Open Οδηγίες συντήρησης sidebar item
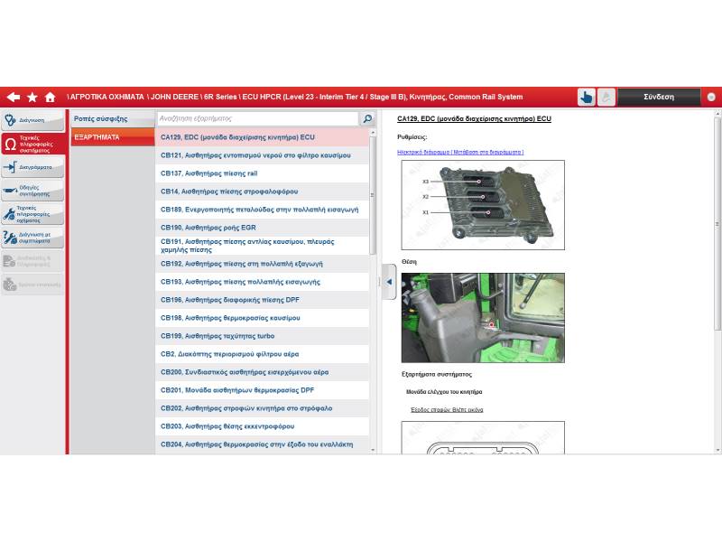 (x=32, y=191)
